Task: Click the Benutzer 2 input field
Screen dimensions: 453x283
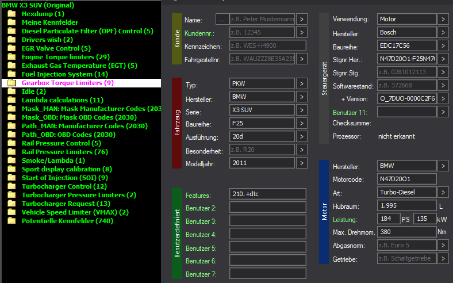Action: [x=268, y=207]
